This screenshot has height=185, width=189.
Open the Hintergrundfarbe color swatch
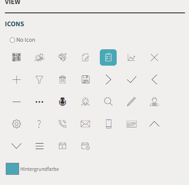(12, 169)
